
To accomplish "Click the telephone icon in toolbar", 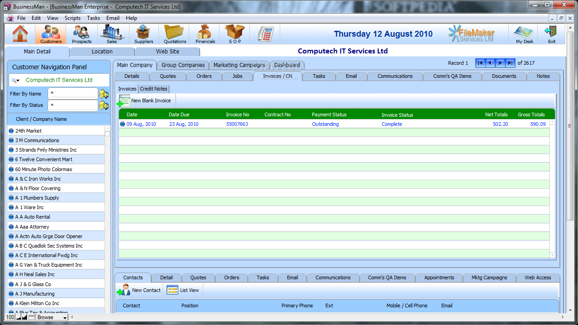I will 265,34.
